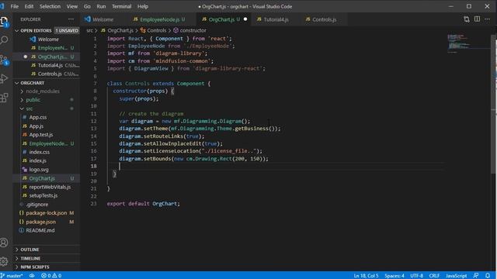This screenshot has height=279, width=497.
Task: Click the unsaved dot on OrgChart.js tab
Action: pyautogui.click(x=245, y=19)
